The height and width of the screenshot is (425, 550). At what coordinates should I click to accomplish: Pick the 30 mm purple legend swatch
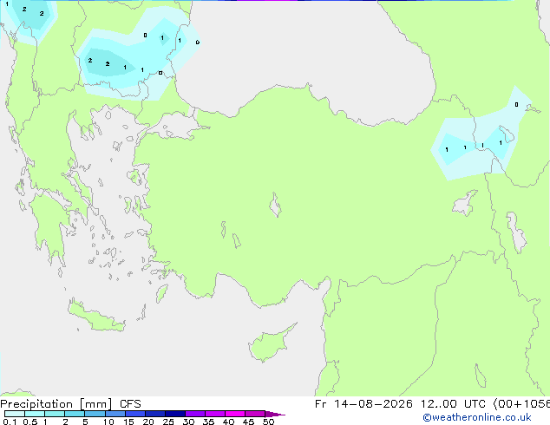[x=195, y=414]
